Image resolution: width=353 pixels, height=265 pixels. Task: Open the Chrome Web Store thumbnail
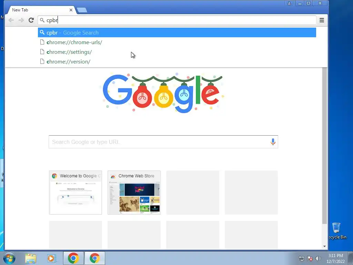[x=134, y=193]
